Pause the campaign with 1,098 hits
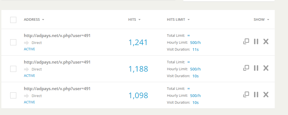 256,95
